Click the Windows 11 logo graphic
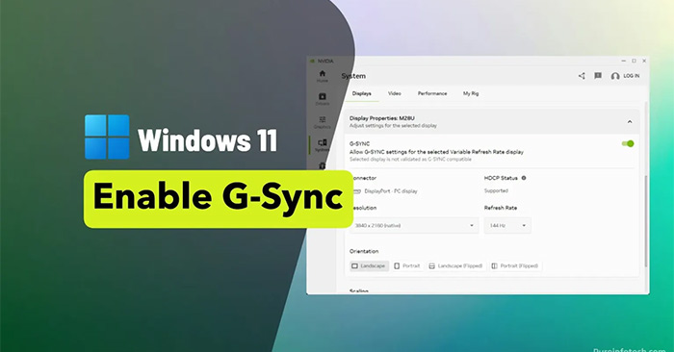Viewport: 674px width, 352px height. click(x=107, y=137)
